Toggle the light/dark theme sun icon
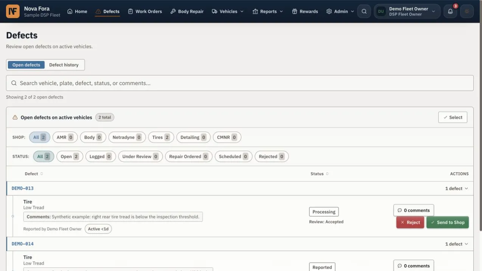Screen dimensions: 482x271 (467, 11)
